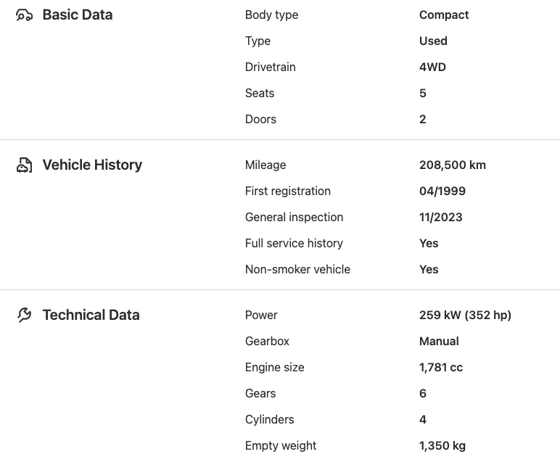Click the Technical Data wrench icon
This screenshot has height=462, width=560.
pos(25,315)
